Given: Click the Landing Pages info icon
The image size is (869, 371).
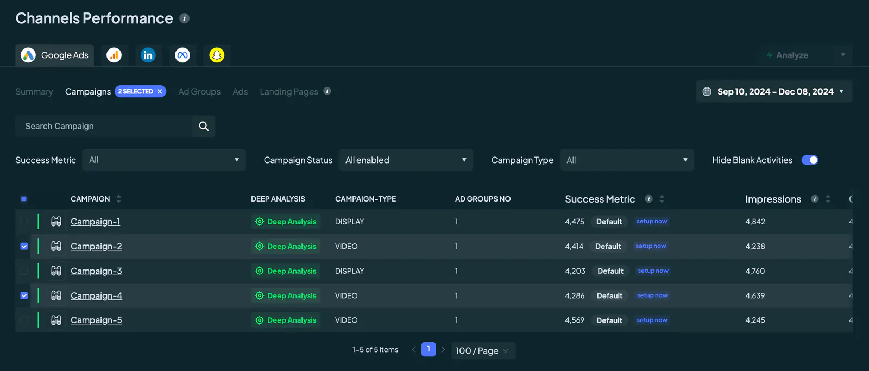Looking at the screenshot, I should (327, 91).
